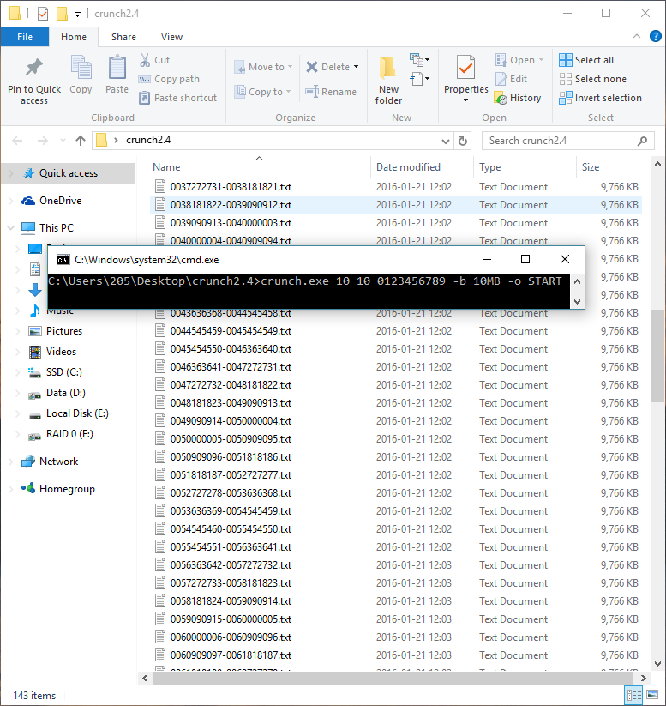Select file 0060000006-0060909096.txt
Image resolution: width=666 pixels, height=706 pixels.
point(395,637)
